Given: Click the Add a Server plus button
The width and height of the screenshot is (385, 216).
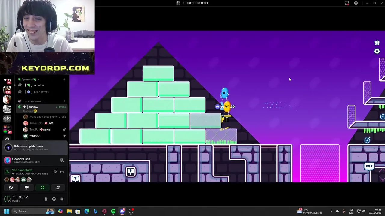Looking at the screenshot, I should click(x=7, y=139).
